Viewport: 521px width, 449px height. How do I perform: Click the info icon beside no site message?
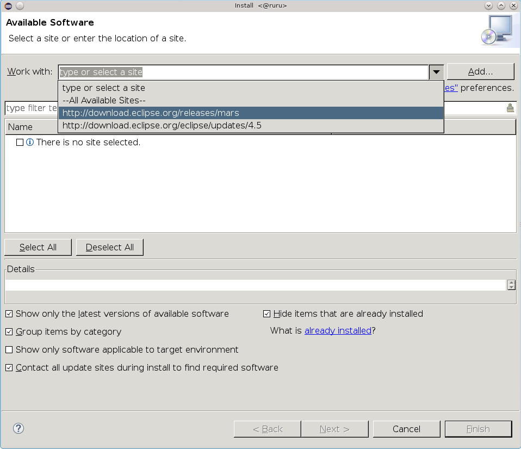pyautogui.click(x=30, y=142)
